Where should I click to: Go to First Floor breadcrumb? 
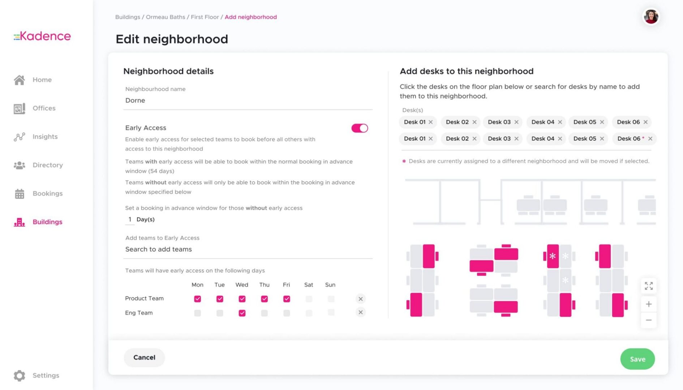tap(205, 17)
